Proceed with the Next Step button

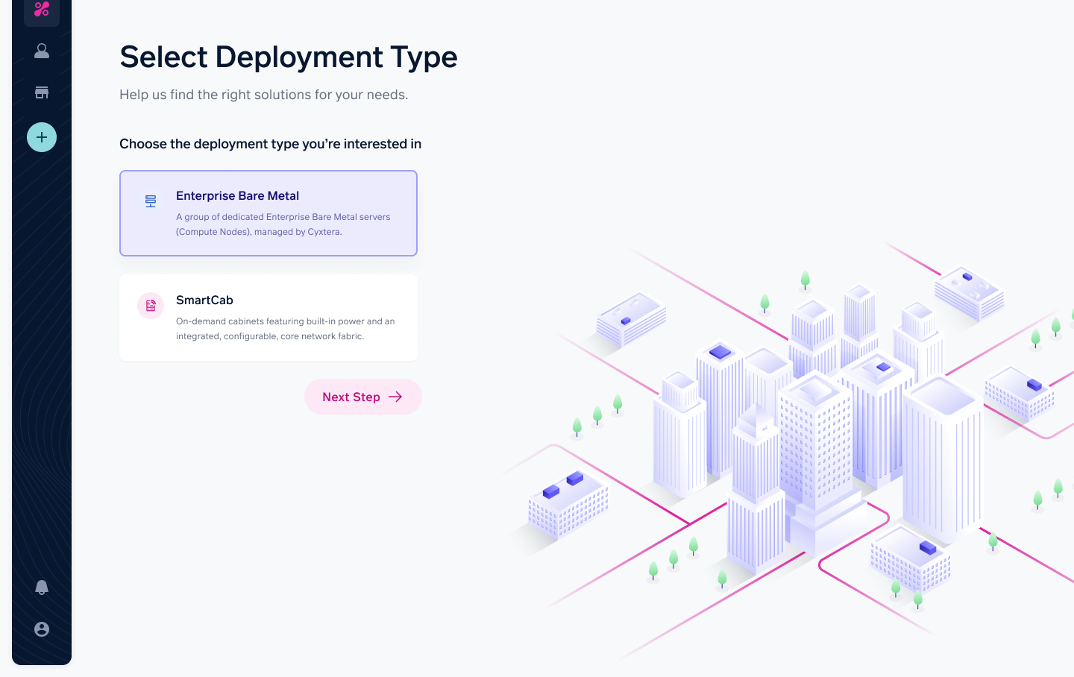(363, 397)
